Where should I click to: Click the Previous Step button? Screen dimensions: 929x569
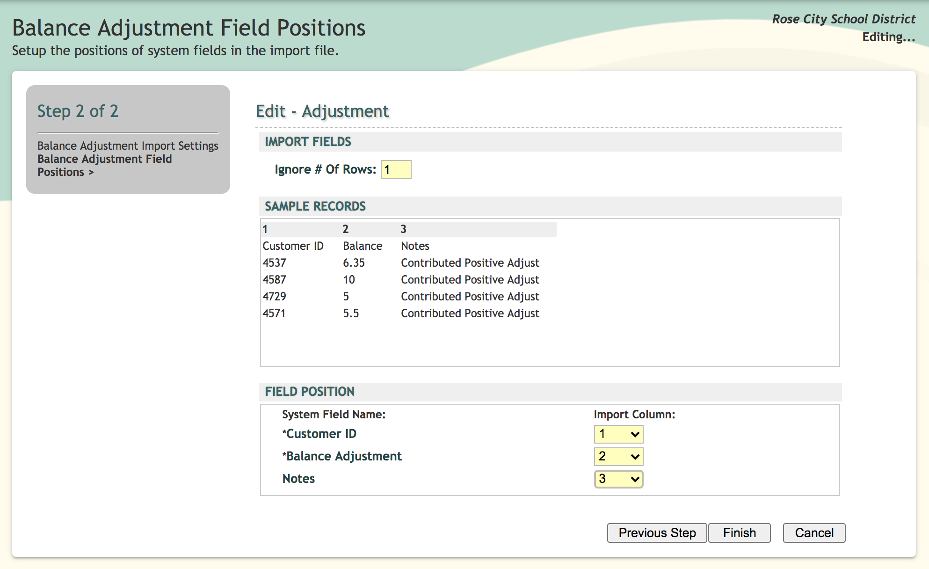tap(657, 533)
